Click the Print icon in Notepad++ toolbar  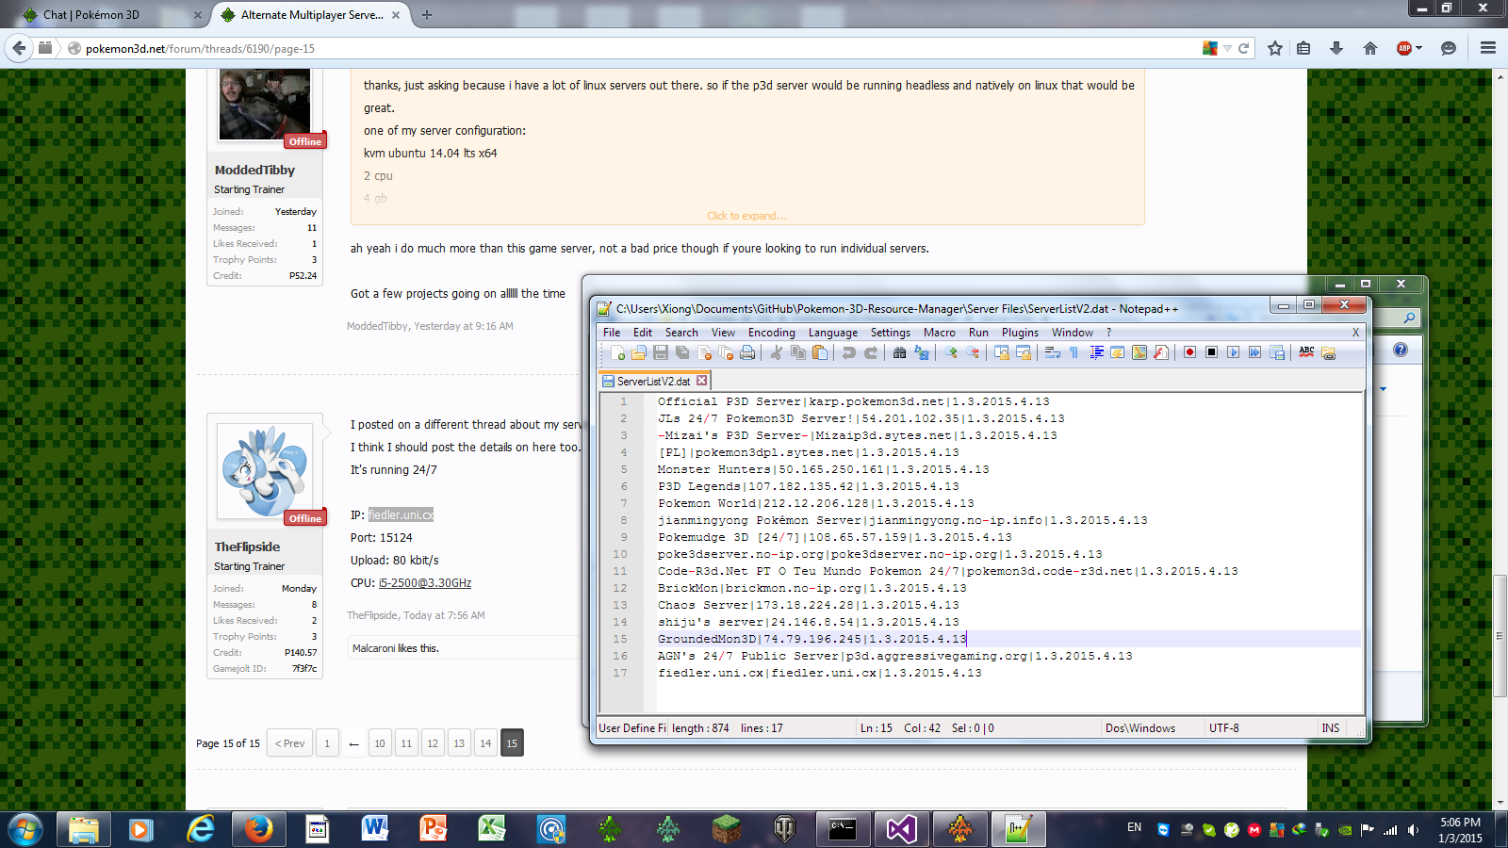(x=747, y=352)
